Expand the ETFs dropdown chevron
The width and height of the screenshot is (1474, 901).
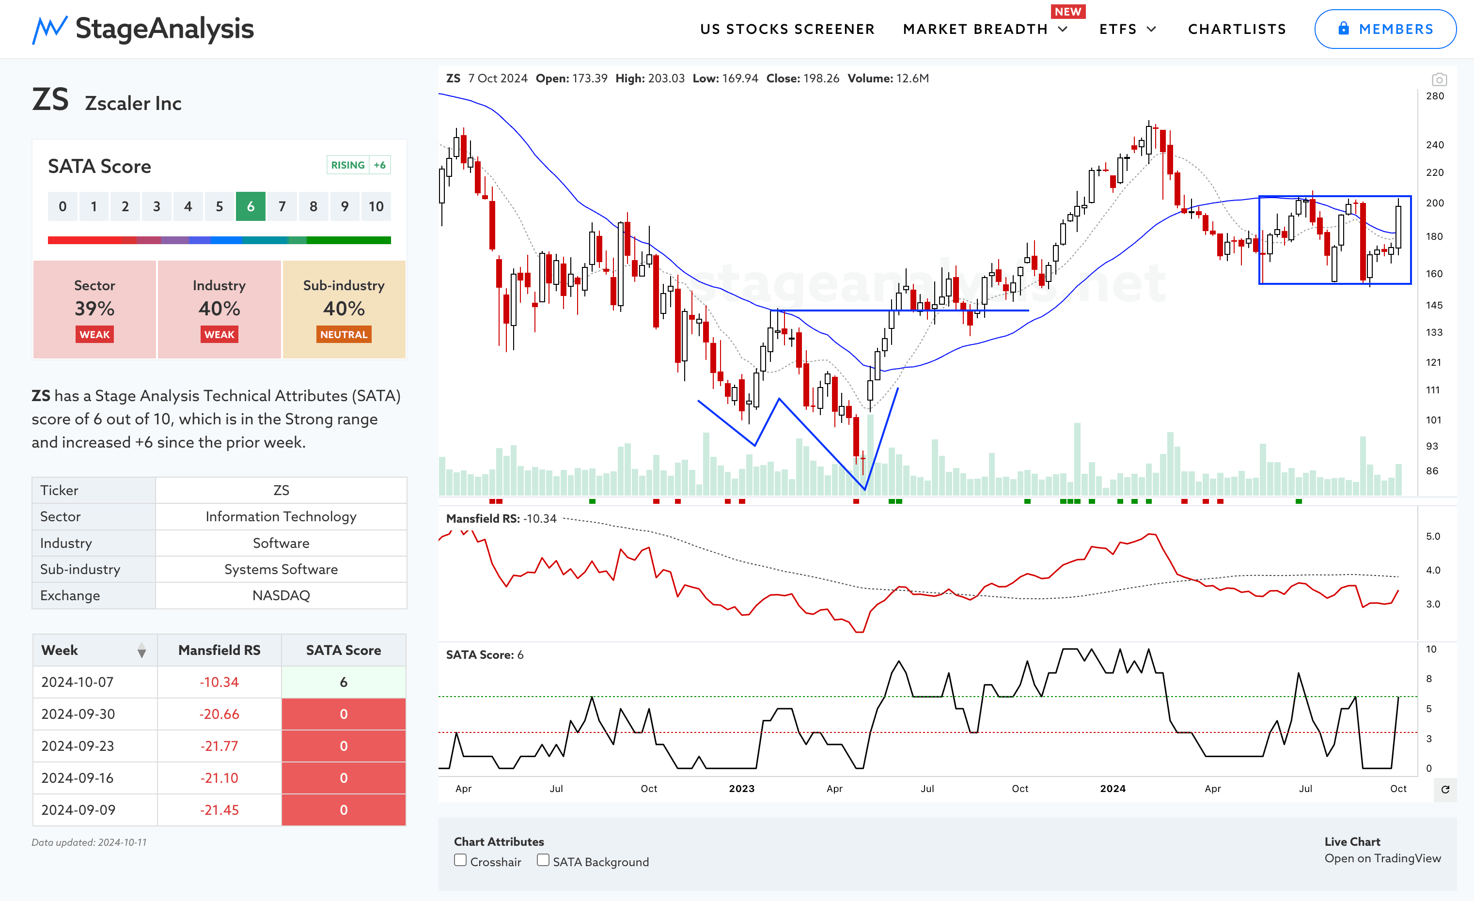tap(1152, 29)
